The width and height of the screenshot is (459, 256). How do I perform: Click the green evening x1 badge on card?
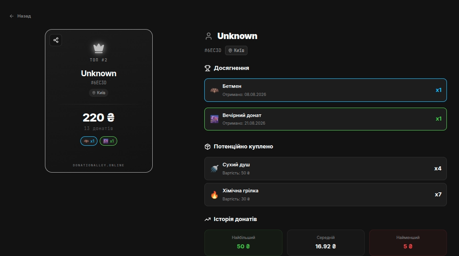[x=108, y=141]
